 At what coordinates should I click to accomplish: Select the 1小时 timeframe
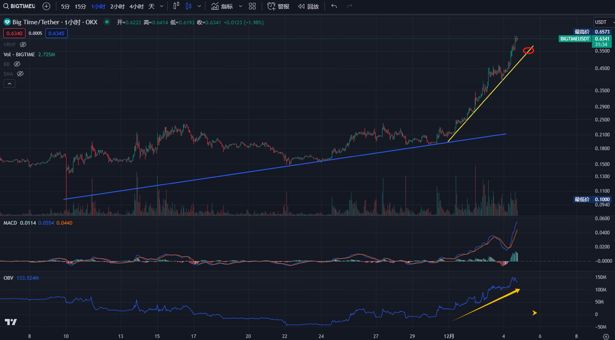pos(98,7)
